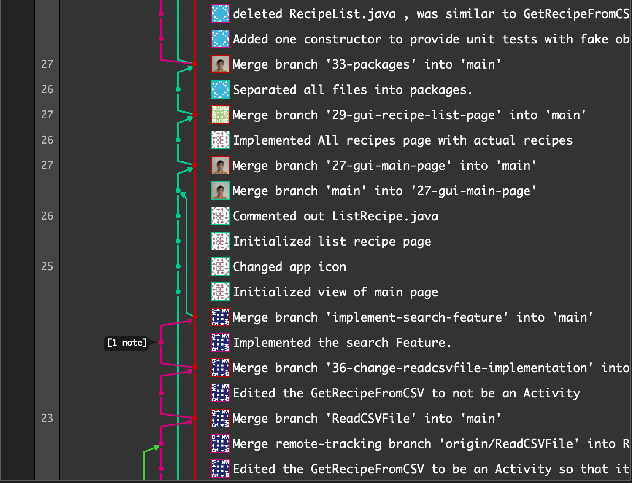Click teal graph node of 'Changed app icon' commit
The image size is (632, 483).
click(x=178, y=266)
